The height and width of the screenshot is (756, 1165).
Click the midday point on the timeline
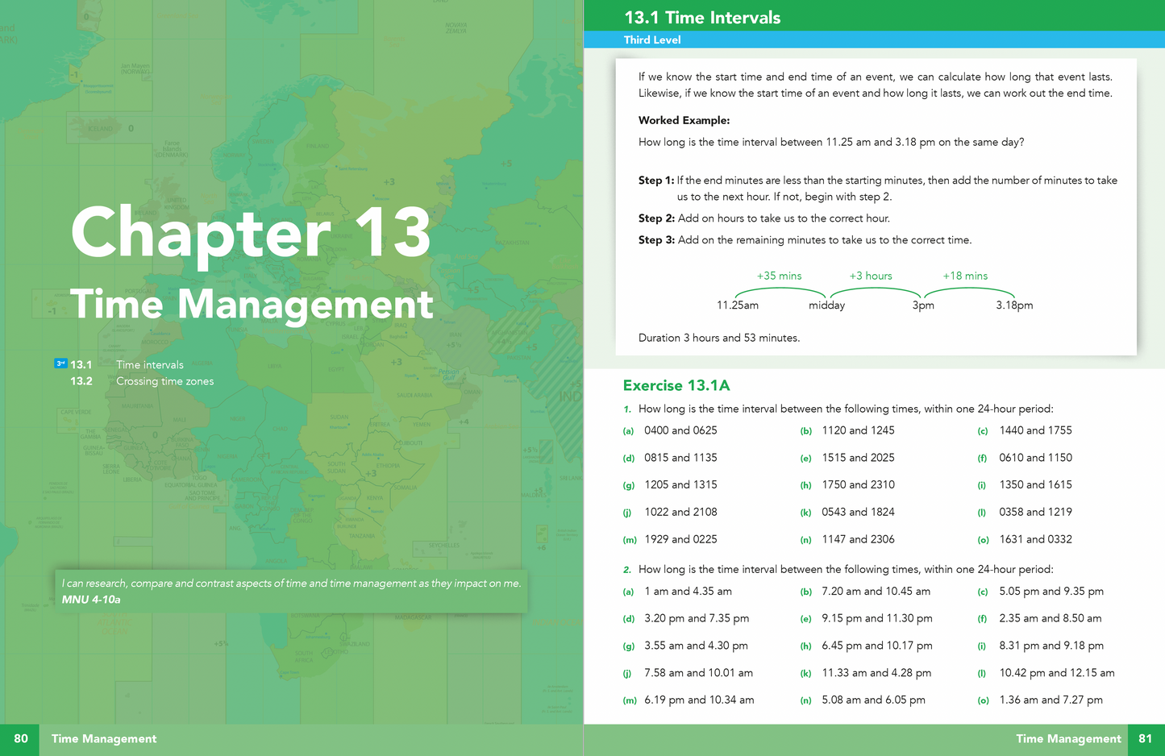[x=826, y=305]
